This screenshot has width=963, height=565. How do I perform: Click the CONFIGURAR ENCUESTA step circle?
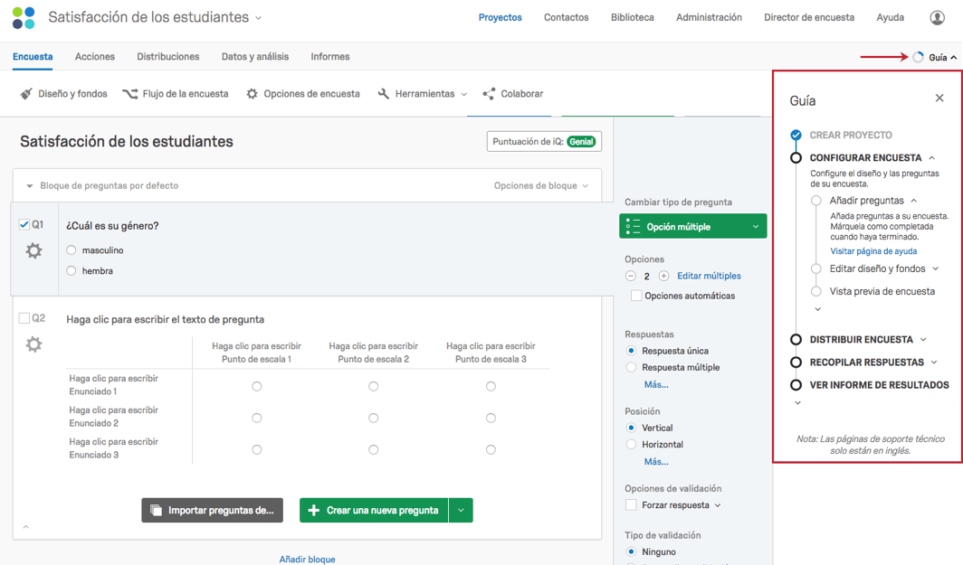click(x=796, y=157)
